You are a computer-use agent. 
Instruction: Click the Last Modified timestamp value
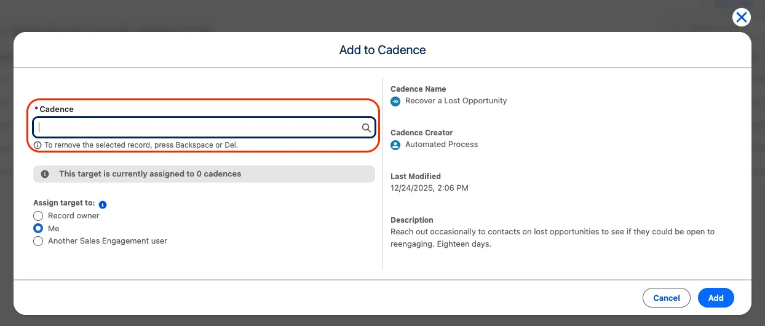click(x=429, y=188)
